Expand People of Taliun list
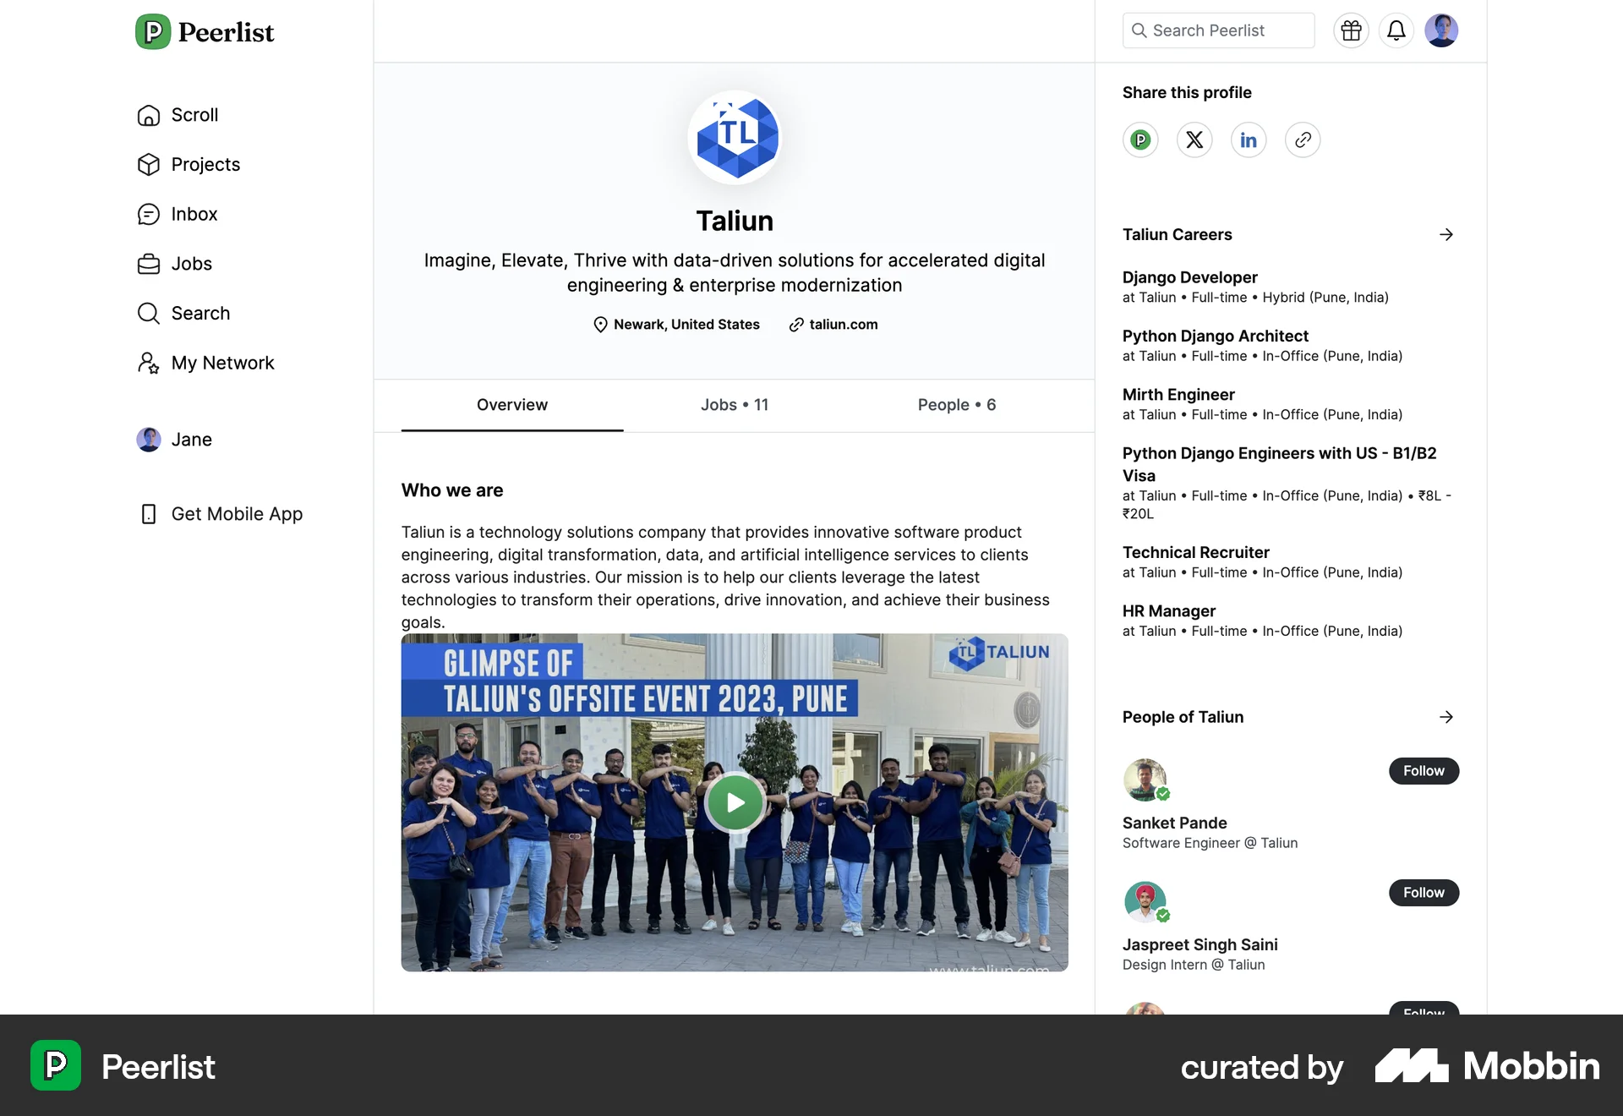 1446,717
